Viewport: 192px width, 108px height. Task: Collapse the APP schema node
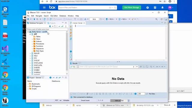click(x=30, y=34)
